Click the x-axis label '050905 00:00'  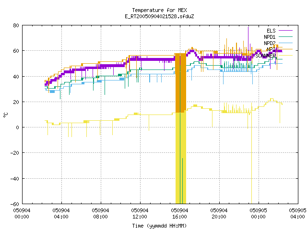(x=258, y=213)
